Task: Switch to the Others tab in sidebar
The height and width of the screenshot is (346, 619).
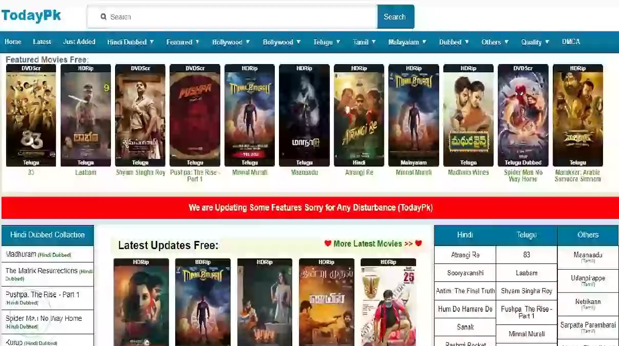Action: click(x=588, y=235)
